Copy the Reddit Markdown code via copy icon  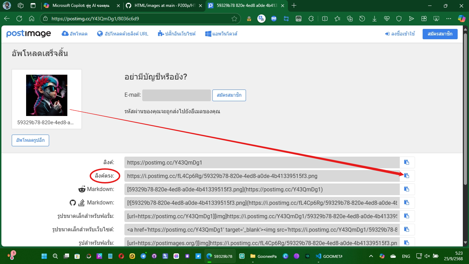[407, 189]
